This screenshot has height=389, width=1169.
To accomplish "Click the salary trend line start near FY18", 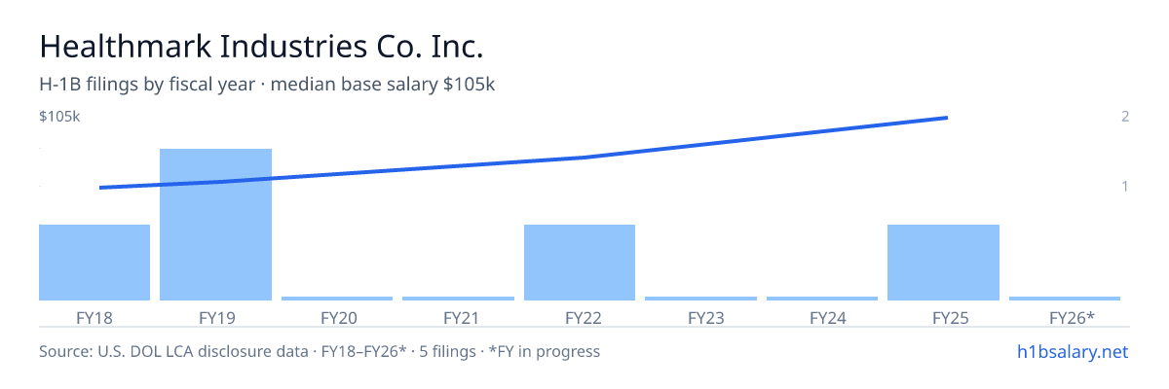I will (x=101, y=187).
